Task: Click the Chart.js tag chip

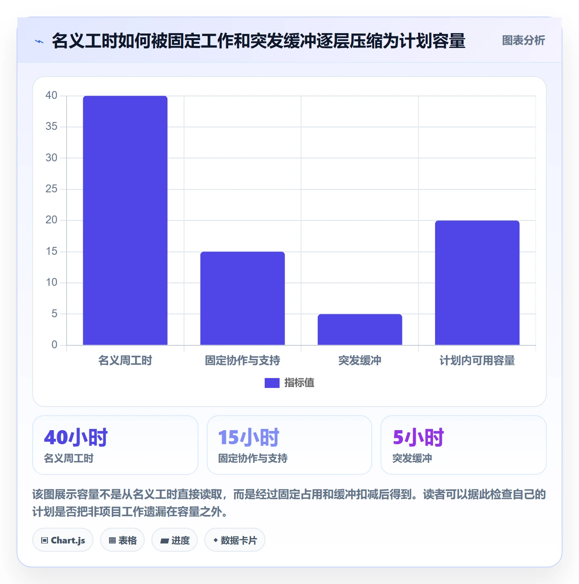Action: (x=63, y=540)
